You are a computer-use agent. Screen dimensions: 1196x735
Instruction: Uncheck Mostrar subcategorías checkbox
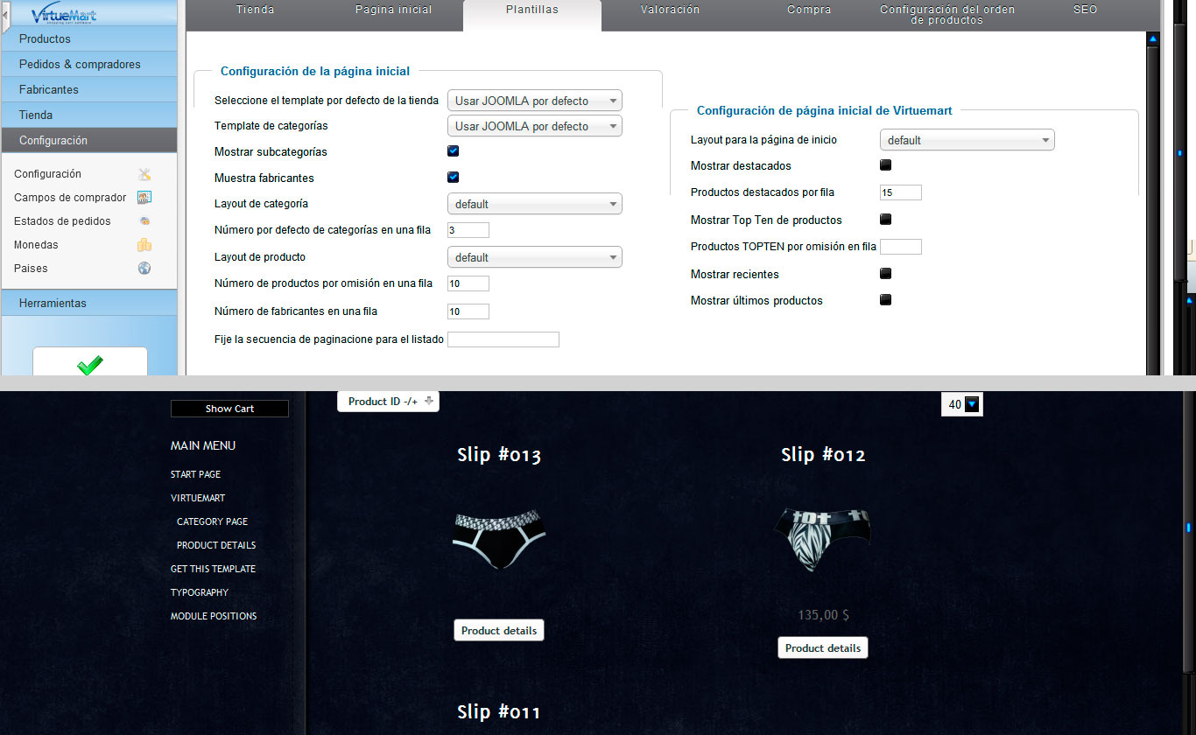(x=454, y=150)
